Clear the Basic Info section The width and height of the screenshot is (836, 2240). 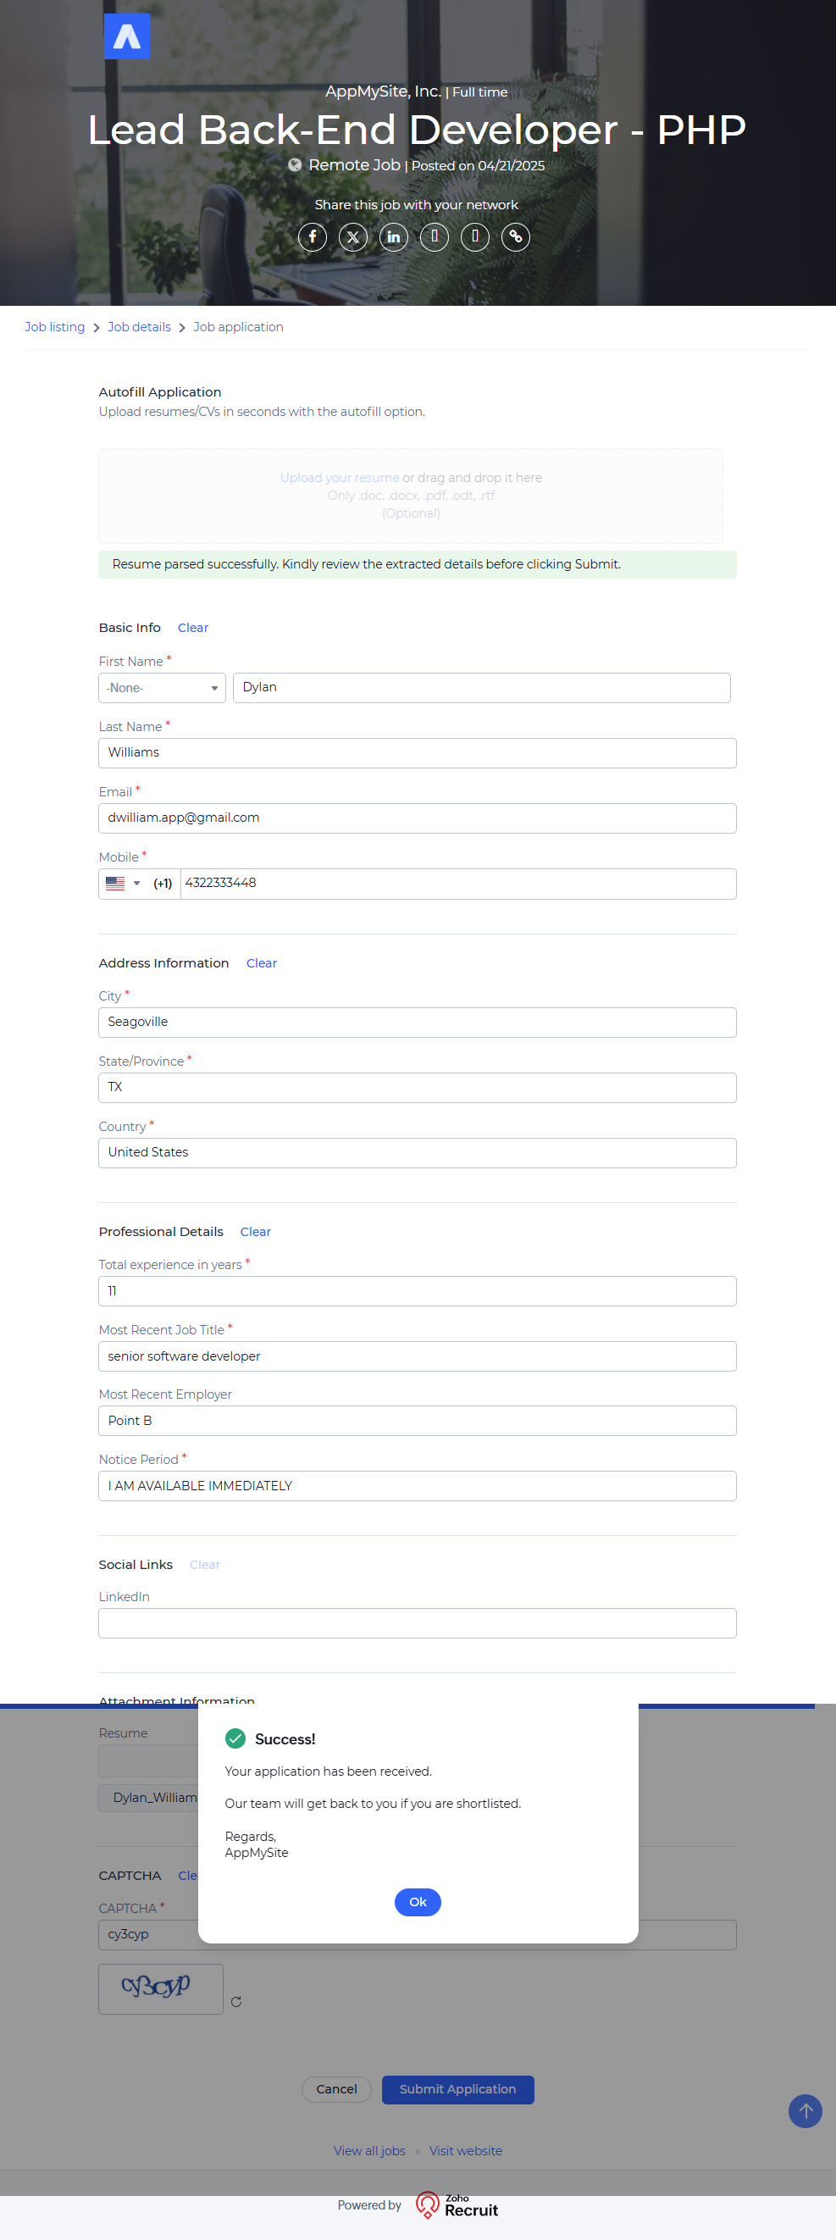pyautogui.click(x=193, y=628)
